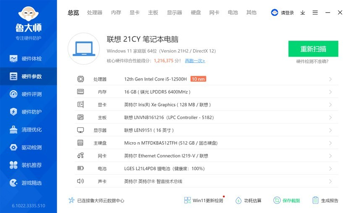Switch to the 显卡 tab
The height and width of the screenshot is (213, 349).
tap(134, 13)
